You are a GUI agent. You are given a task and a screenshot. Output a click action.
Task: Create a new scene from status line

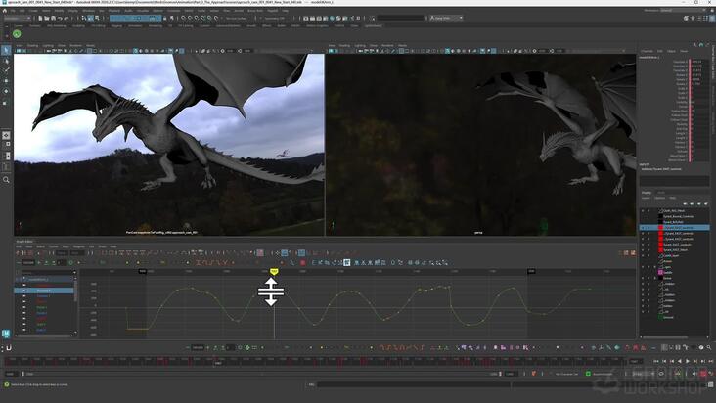click(x=40, y=18)
